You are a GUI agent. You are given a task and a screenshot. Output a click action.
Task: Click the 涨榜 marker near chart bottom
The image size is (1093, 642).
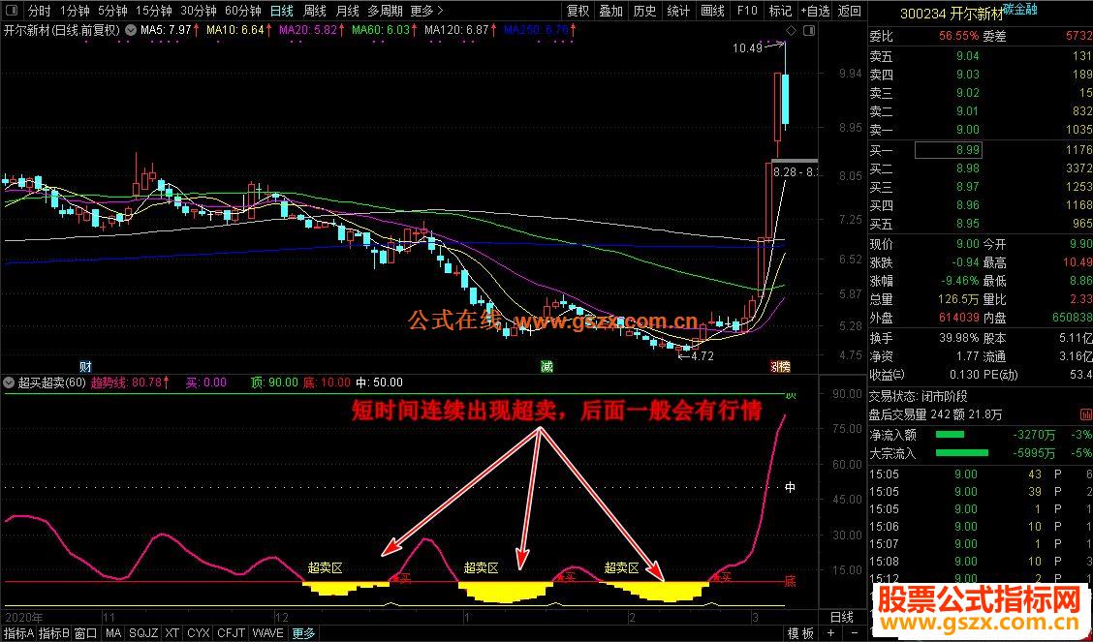[x=780, y=366]
